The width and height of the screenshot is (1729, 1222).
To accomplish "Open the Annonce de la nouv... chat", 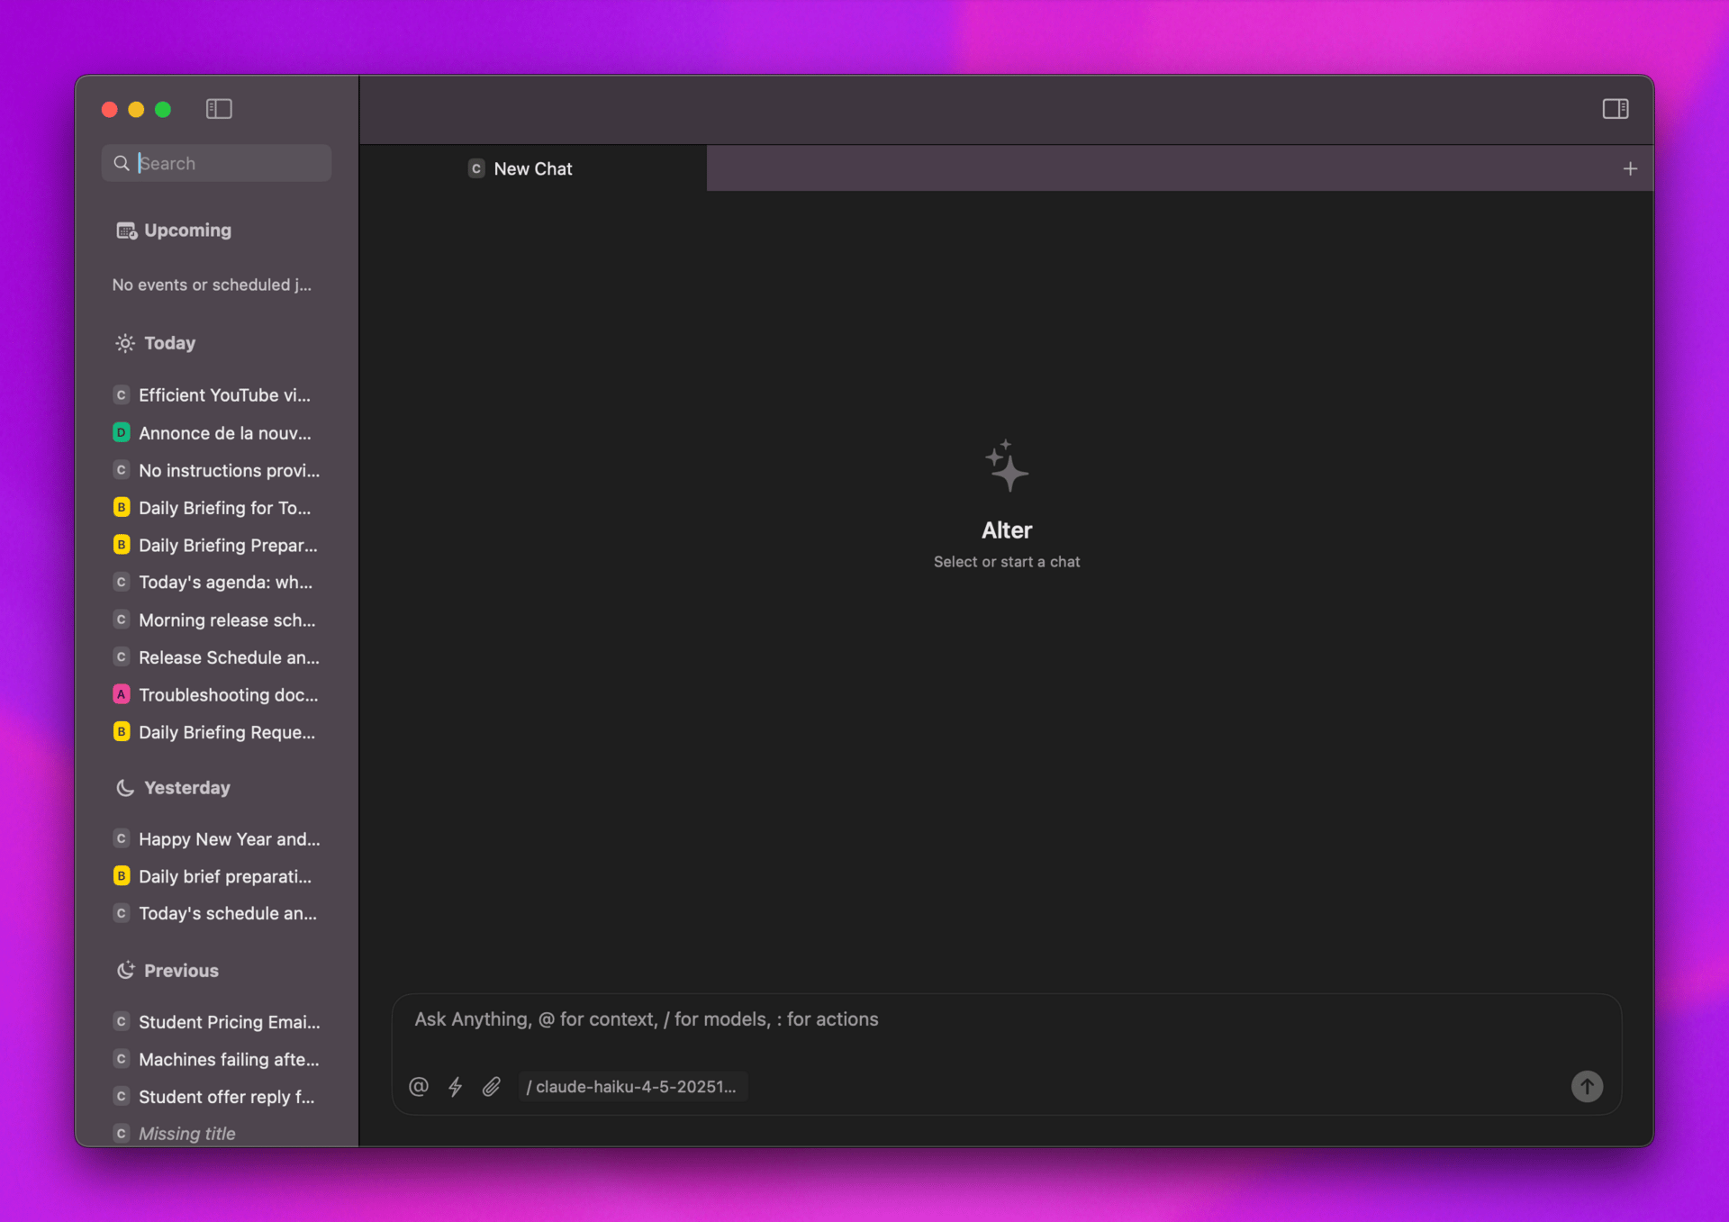I will click(x=224, y=433).
